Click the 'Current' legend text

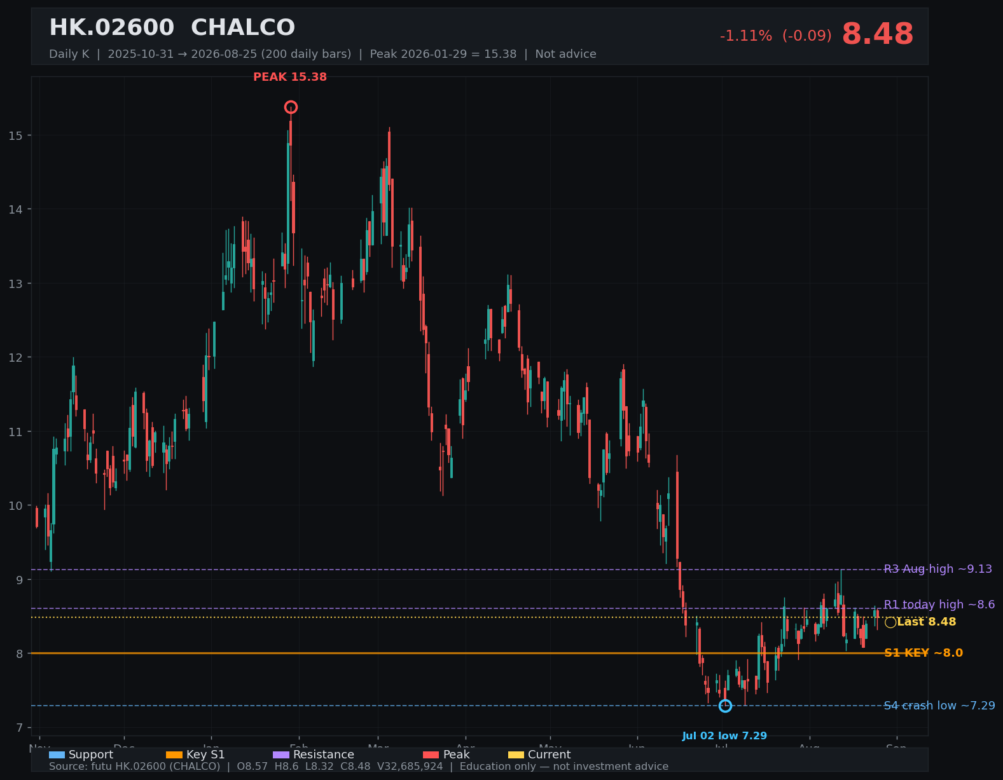pos(550,755)
